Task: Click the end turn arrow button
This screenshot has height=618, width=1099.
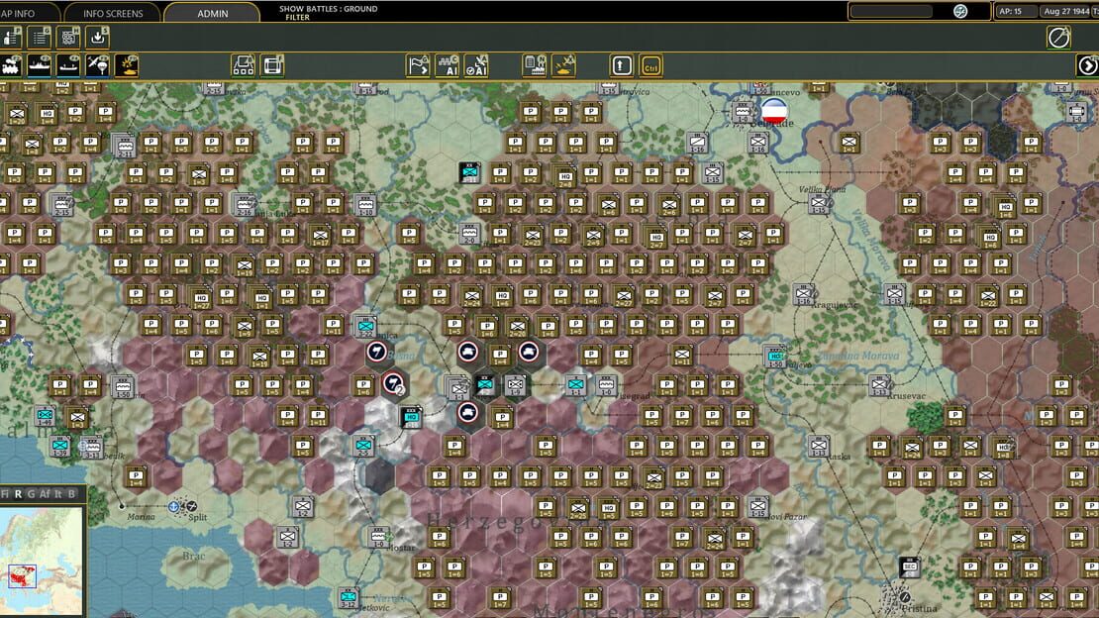Action: [x=1087, y=66]
